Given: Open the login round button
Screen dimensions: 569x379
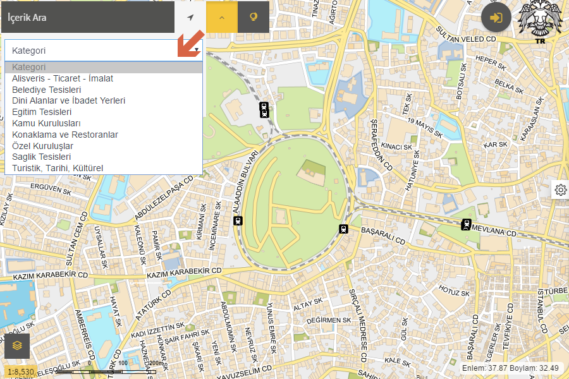Looking at the screenshot, I should [496, 18].
